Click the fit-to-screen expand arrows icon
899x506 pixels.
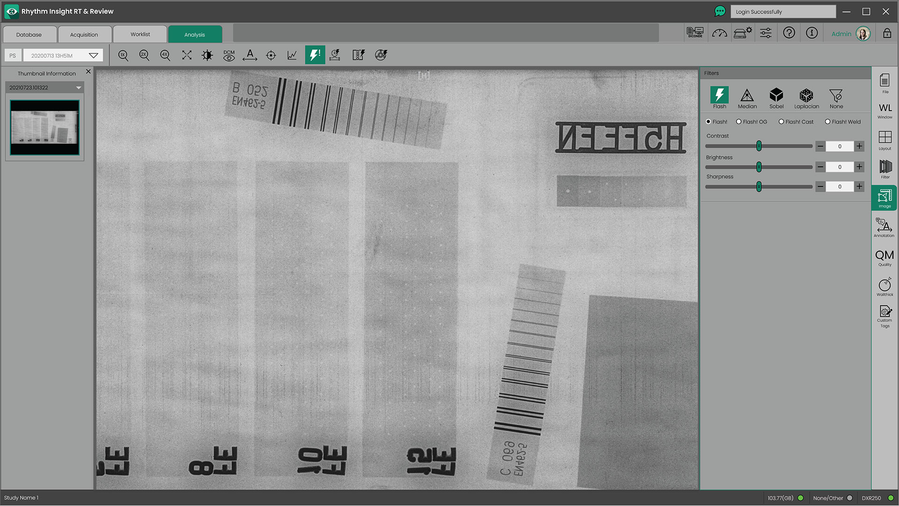(187, 55)
